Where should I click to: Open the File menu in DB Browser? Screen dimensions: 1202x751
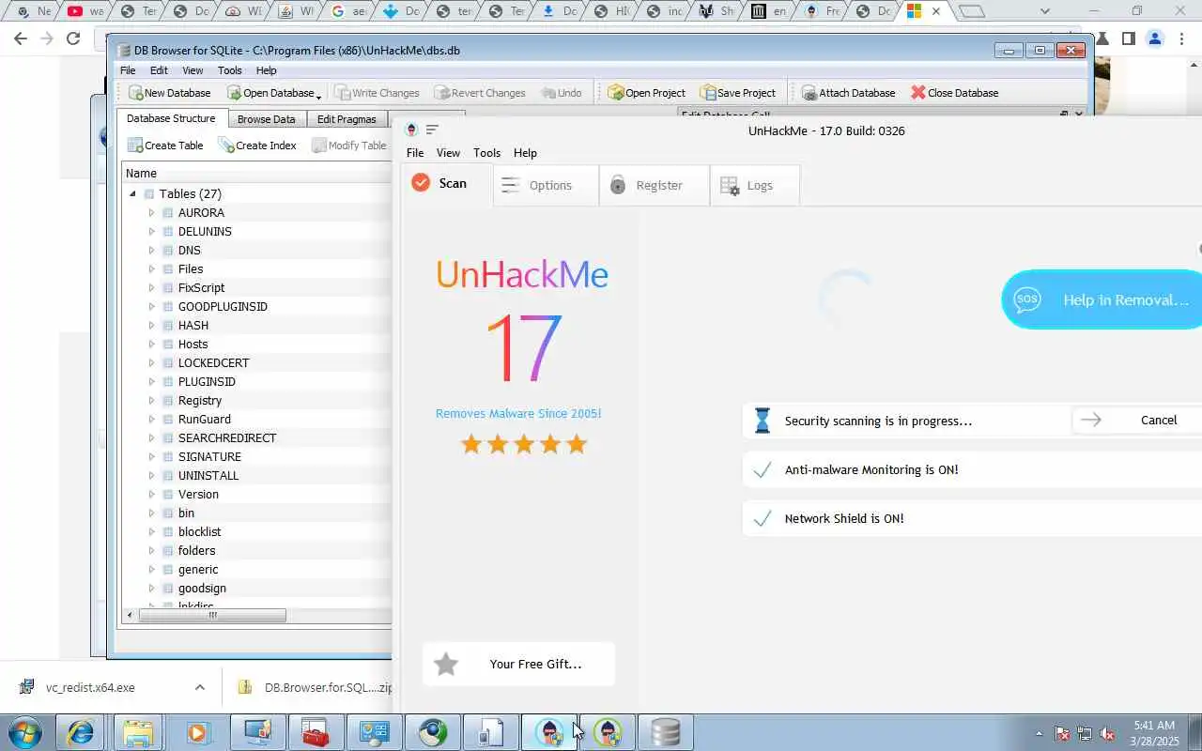coord(128,70)
